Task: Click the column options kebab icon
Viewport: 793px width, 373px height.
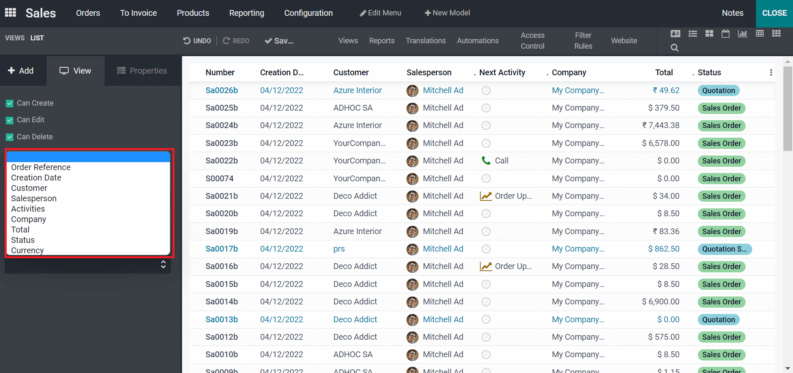Action: pos(771,72)
